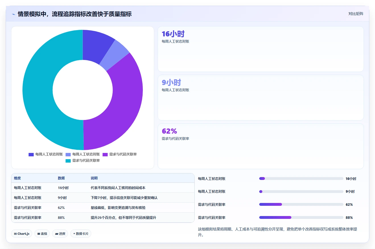Click the header title 情景模拟中，流程追踪指标改善快于质量指标
Screen dimensions: 375x249
click(75, 14)
